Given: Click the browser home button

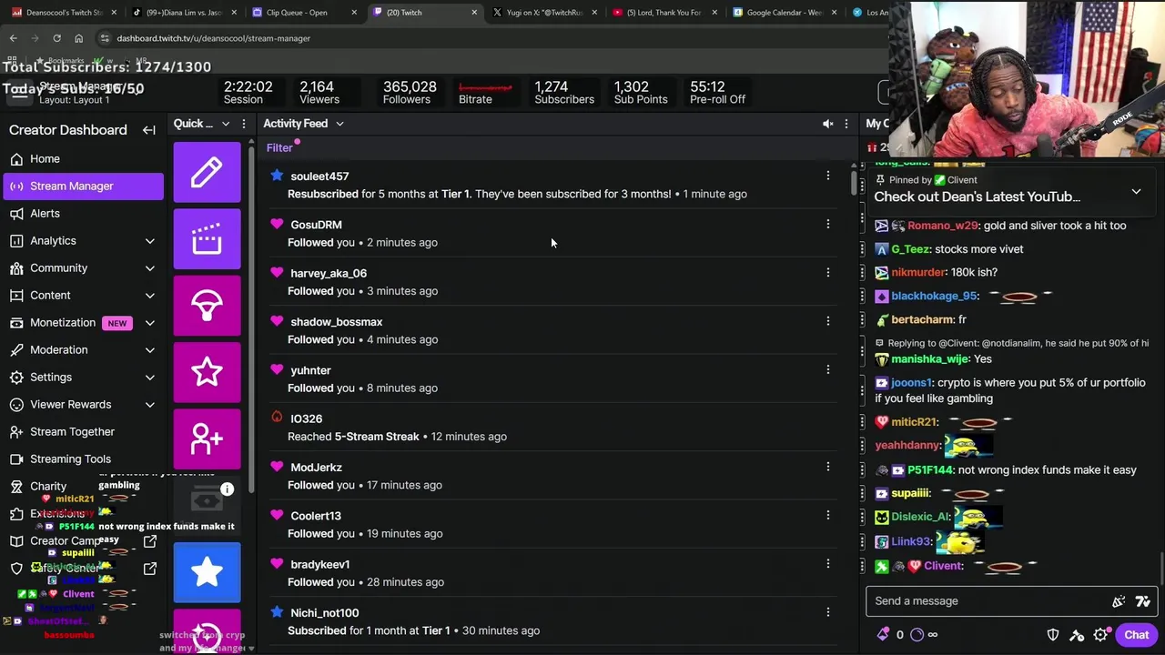Looking at the screenshot, I should tap(78, 38).
